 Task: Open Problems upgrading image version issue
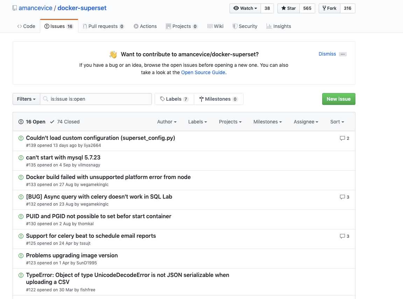point(72,255)
